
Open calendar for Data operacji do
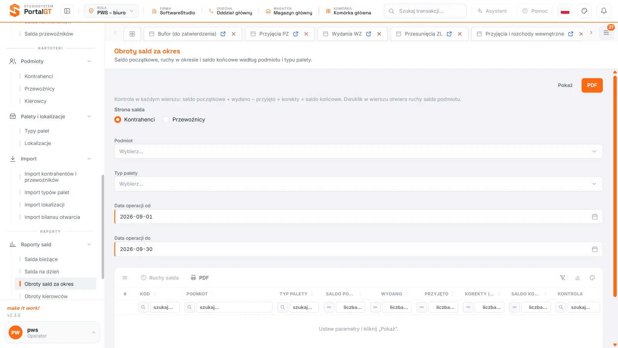[595, 249]
